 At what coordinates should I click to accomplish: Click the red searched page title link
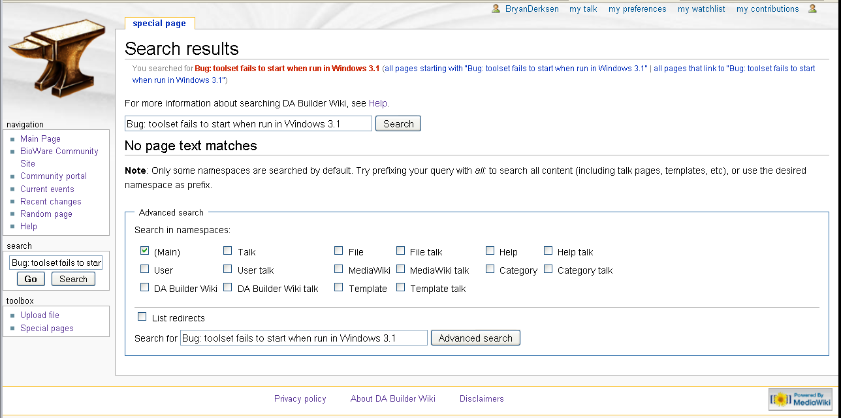coord(287,68)
